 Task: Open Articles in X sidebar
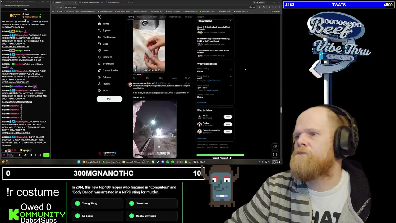click(x=104, y=77)
